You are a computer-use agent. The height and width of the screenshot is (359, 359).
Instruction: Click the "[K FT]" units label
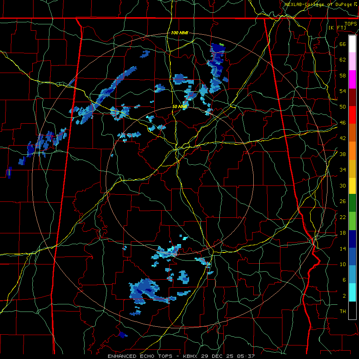tap(337, 28)
